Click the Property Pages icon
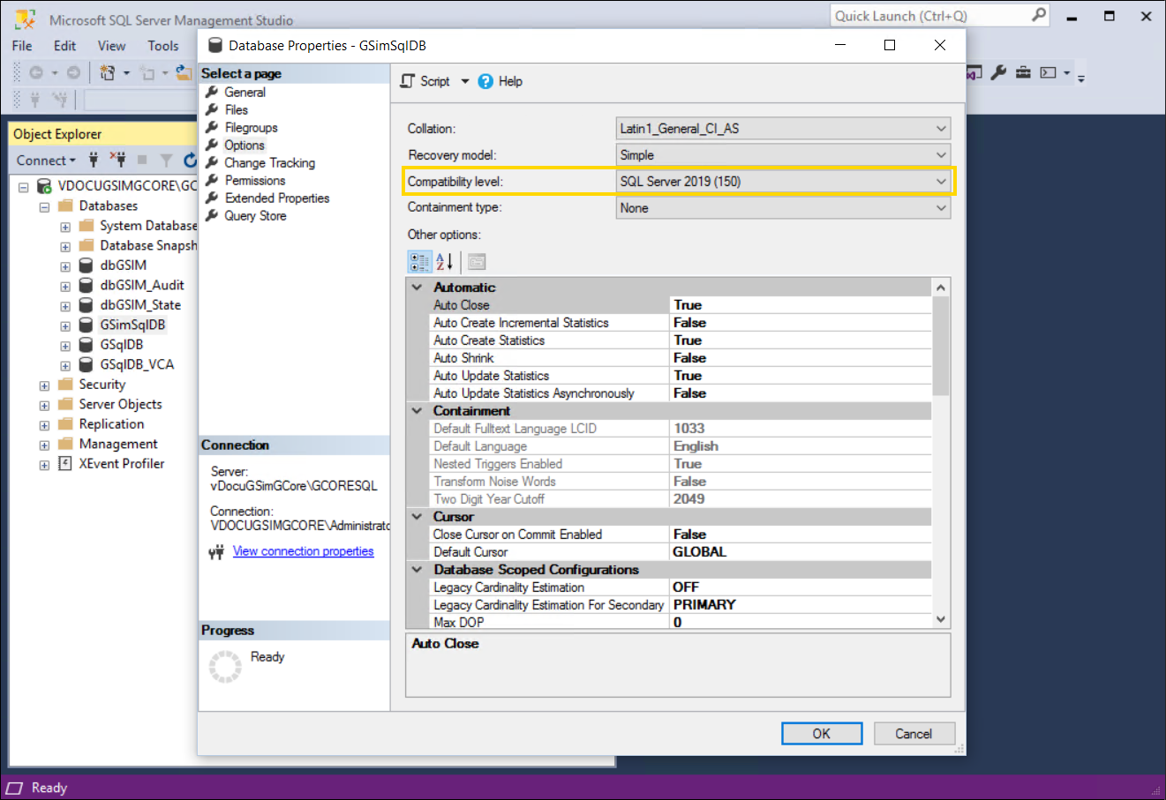Screen dimensions: 1166x800 click(477, 262)
